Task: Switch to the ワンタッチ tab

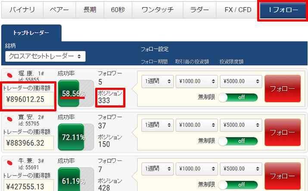Action: pos(158,10)
